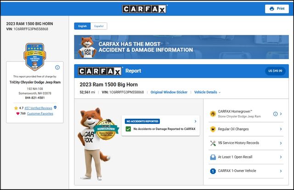Expand the Regular Oil Changes chevron

coord(281,129)
